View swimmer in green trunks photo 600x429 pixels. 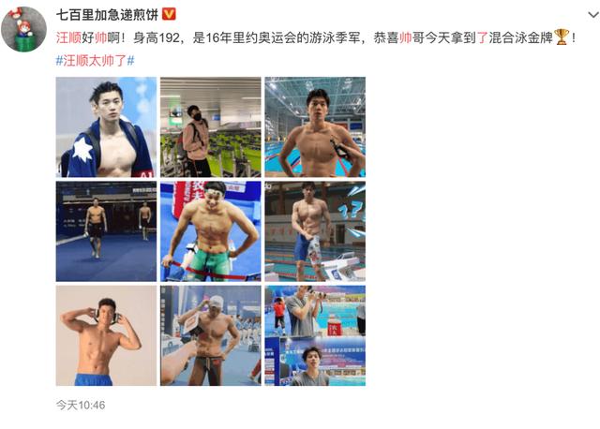(210, 231)
